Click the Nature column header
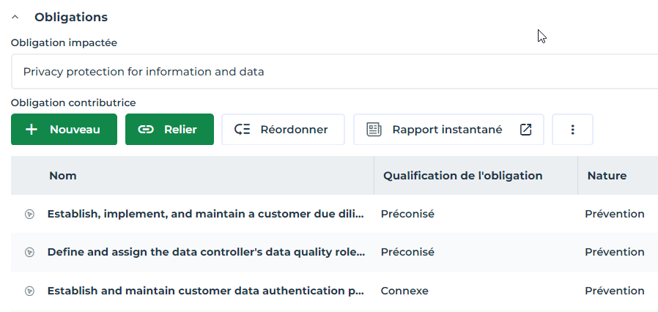Screen dimensions: 658x312 click(x=607, y=176)
